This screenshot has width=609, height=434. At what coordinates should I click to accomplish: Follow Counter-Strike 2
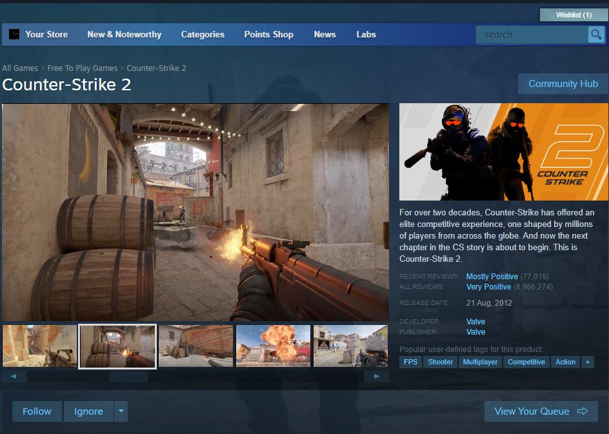(x=37, y=411)
